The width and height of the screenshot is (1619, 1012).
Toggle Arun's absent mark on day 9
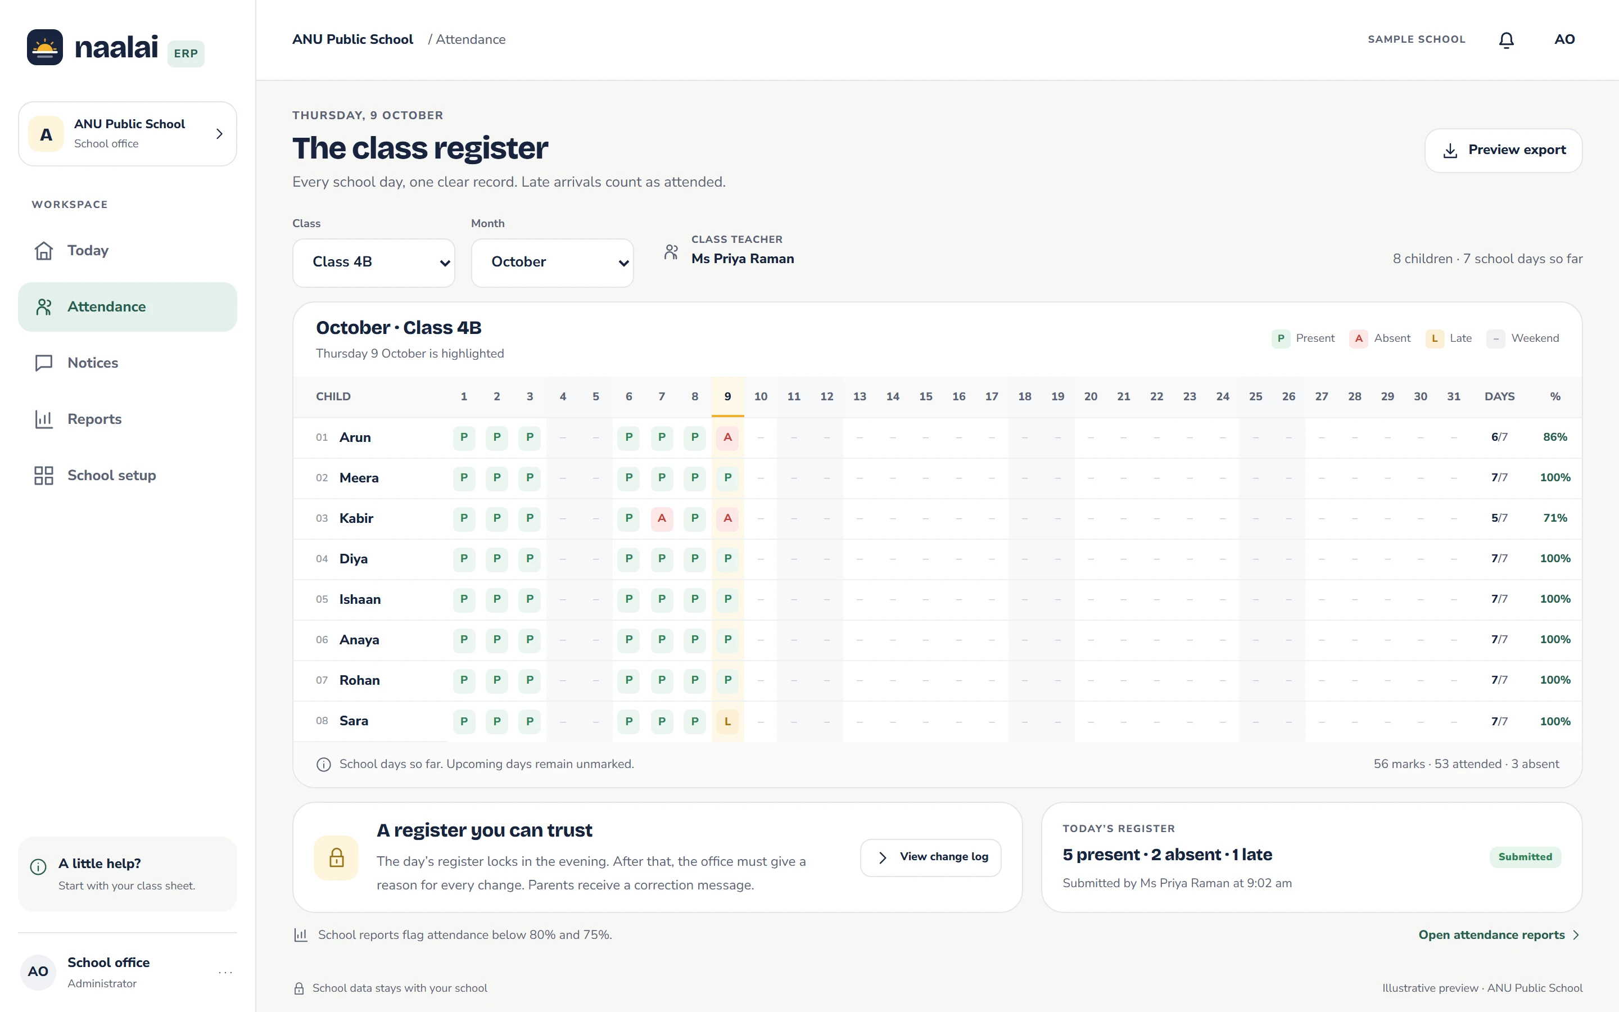tap(727, 438)
